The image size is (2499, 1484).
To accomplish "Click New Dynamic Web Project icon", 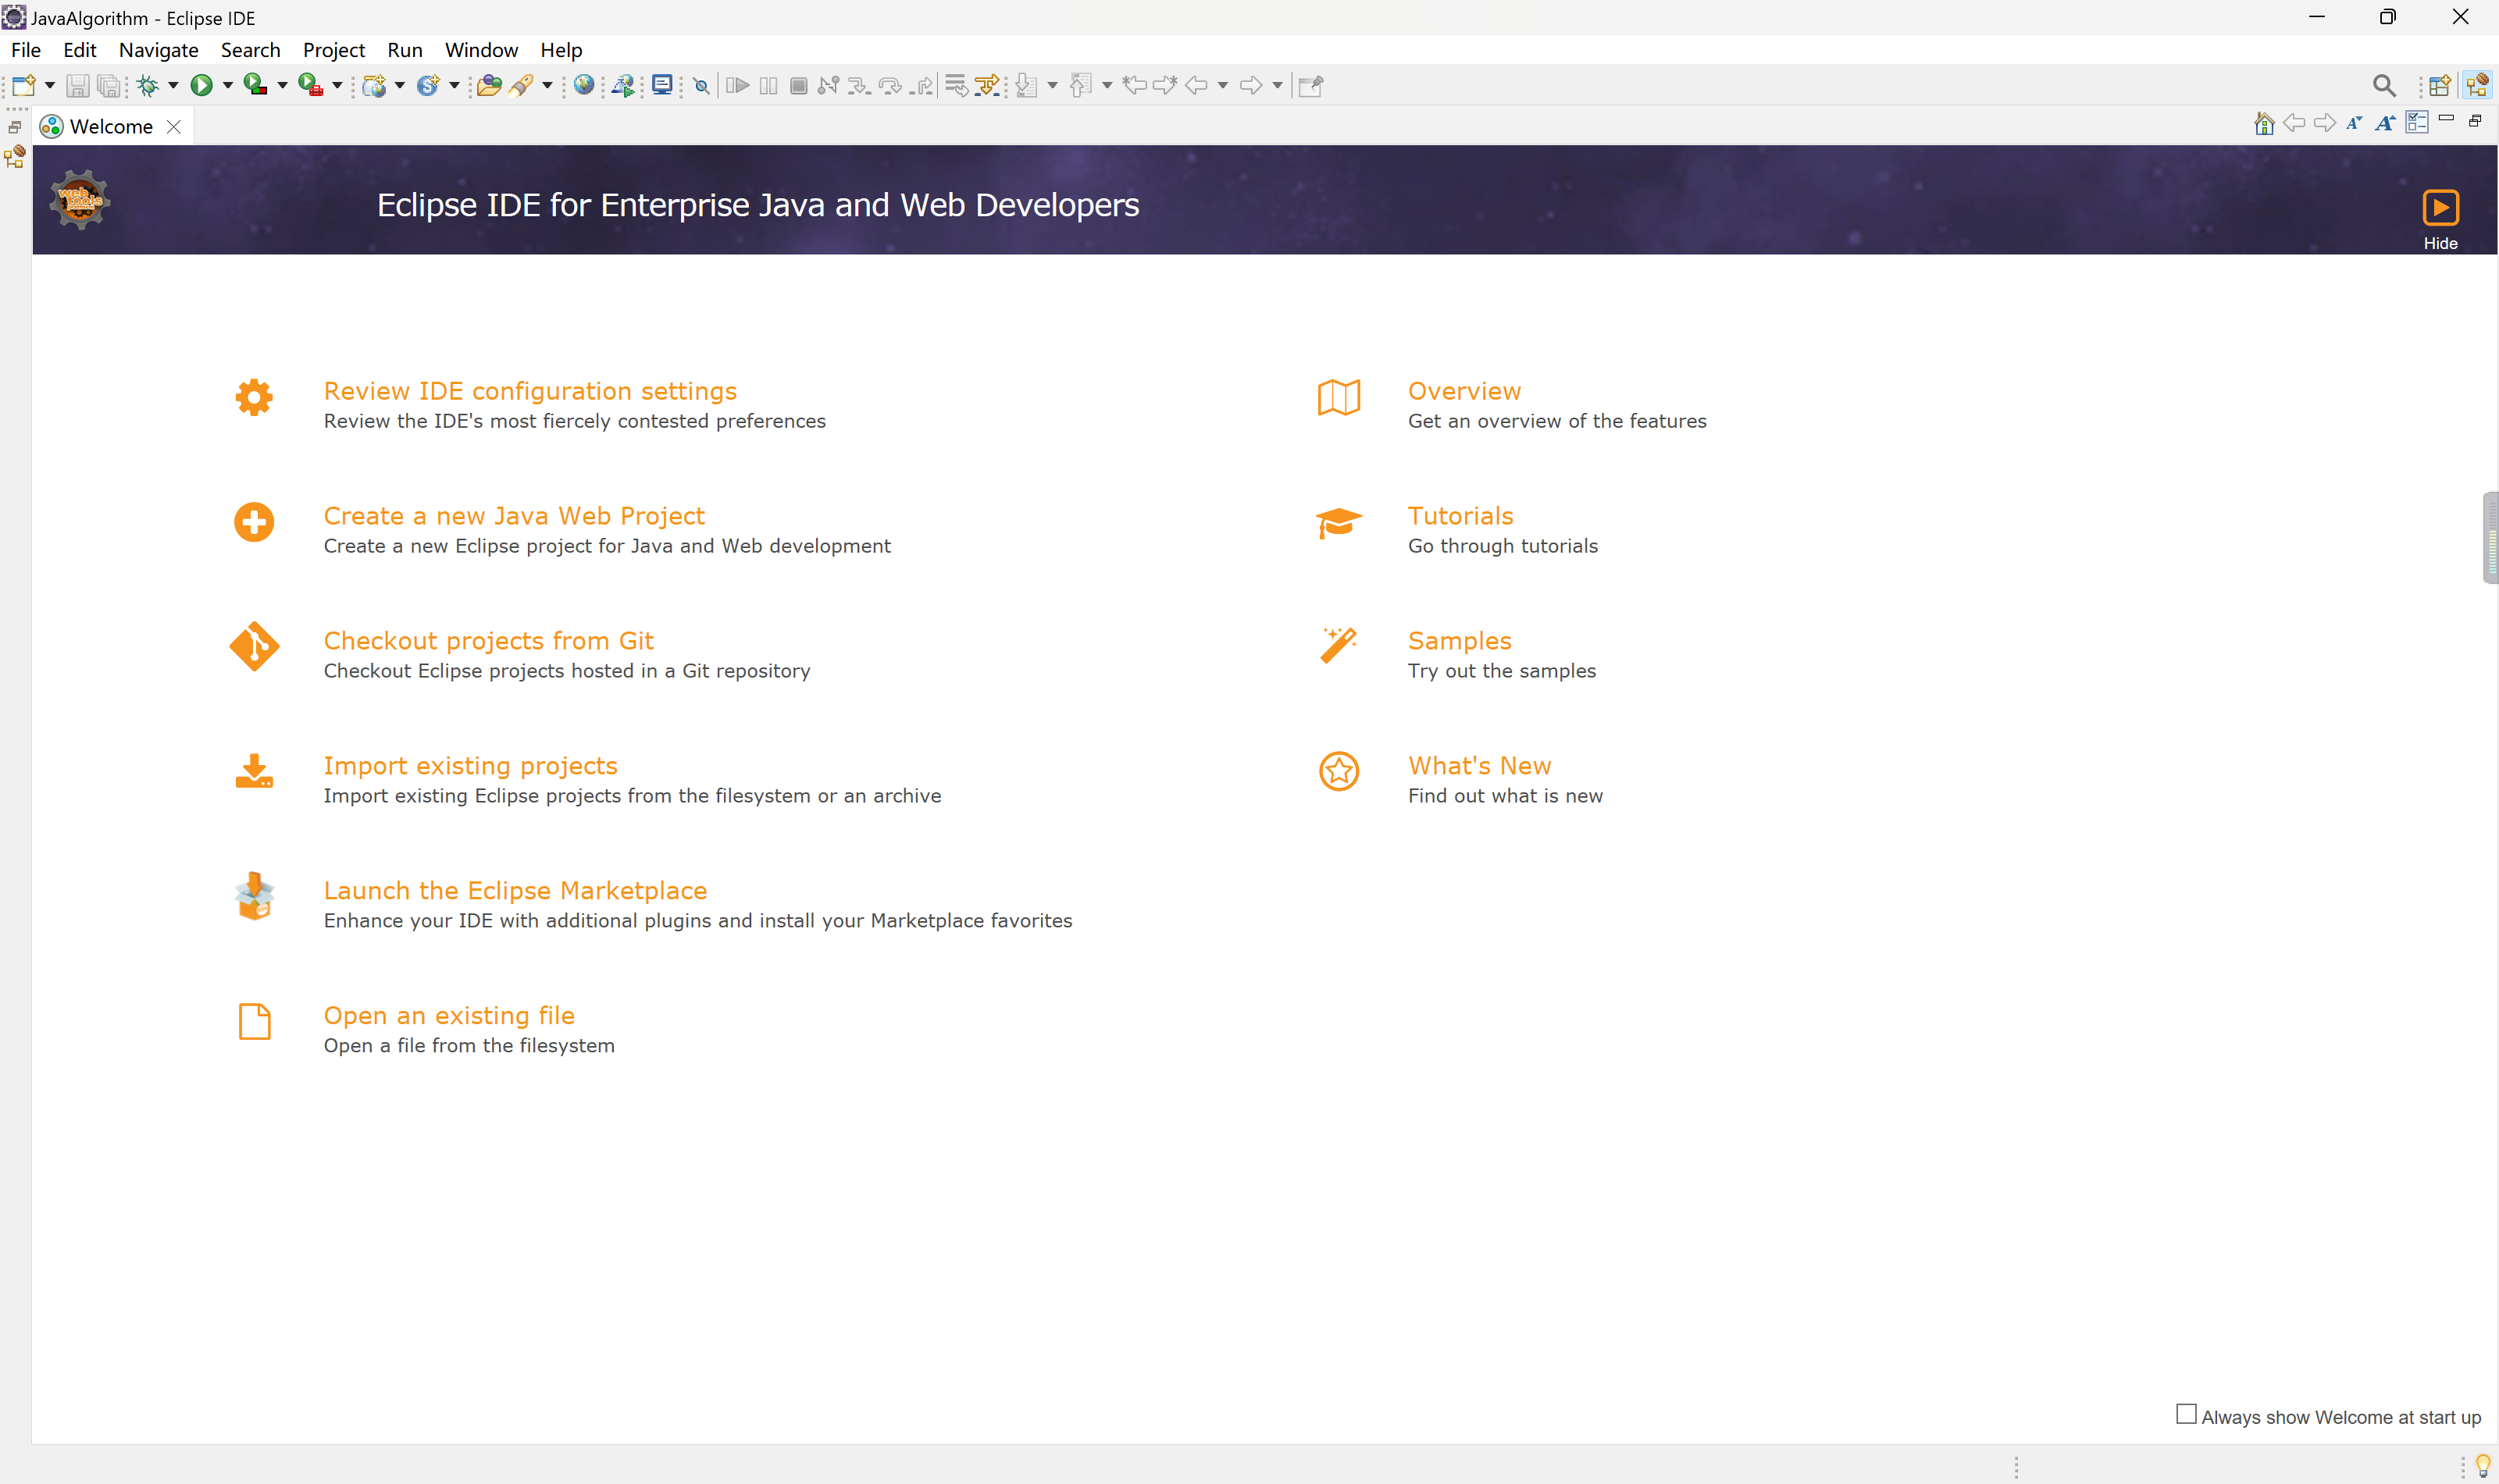I will click(374, 86).
